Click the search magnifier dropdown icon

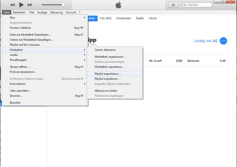click(185, 5)
